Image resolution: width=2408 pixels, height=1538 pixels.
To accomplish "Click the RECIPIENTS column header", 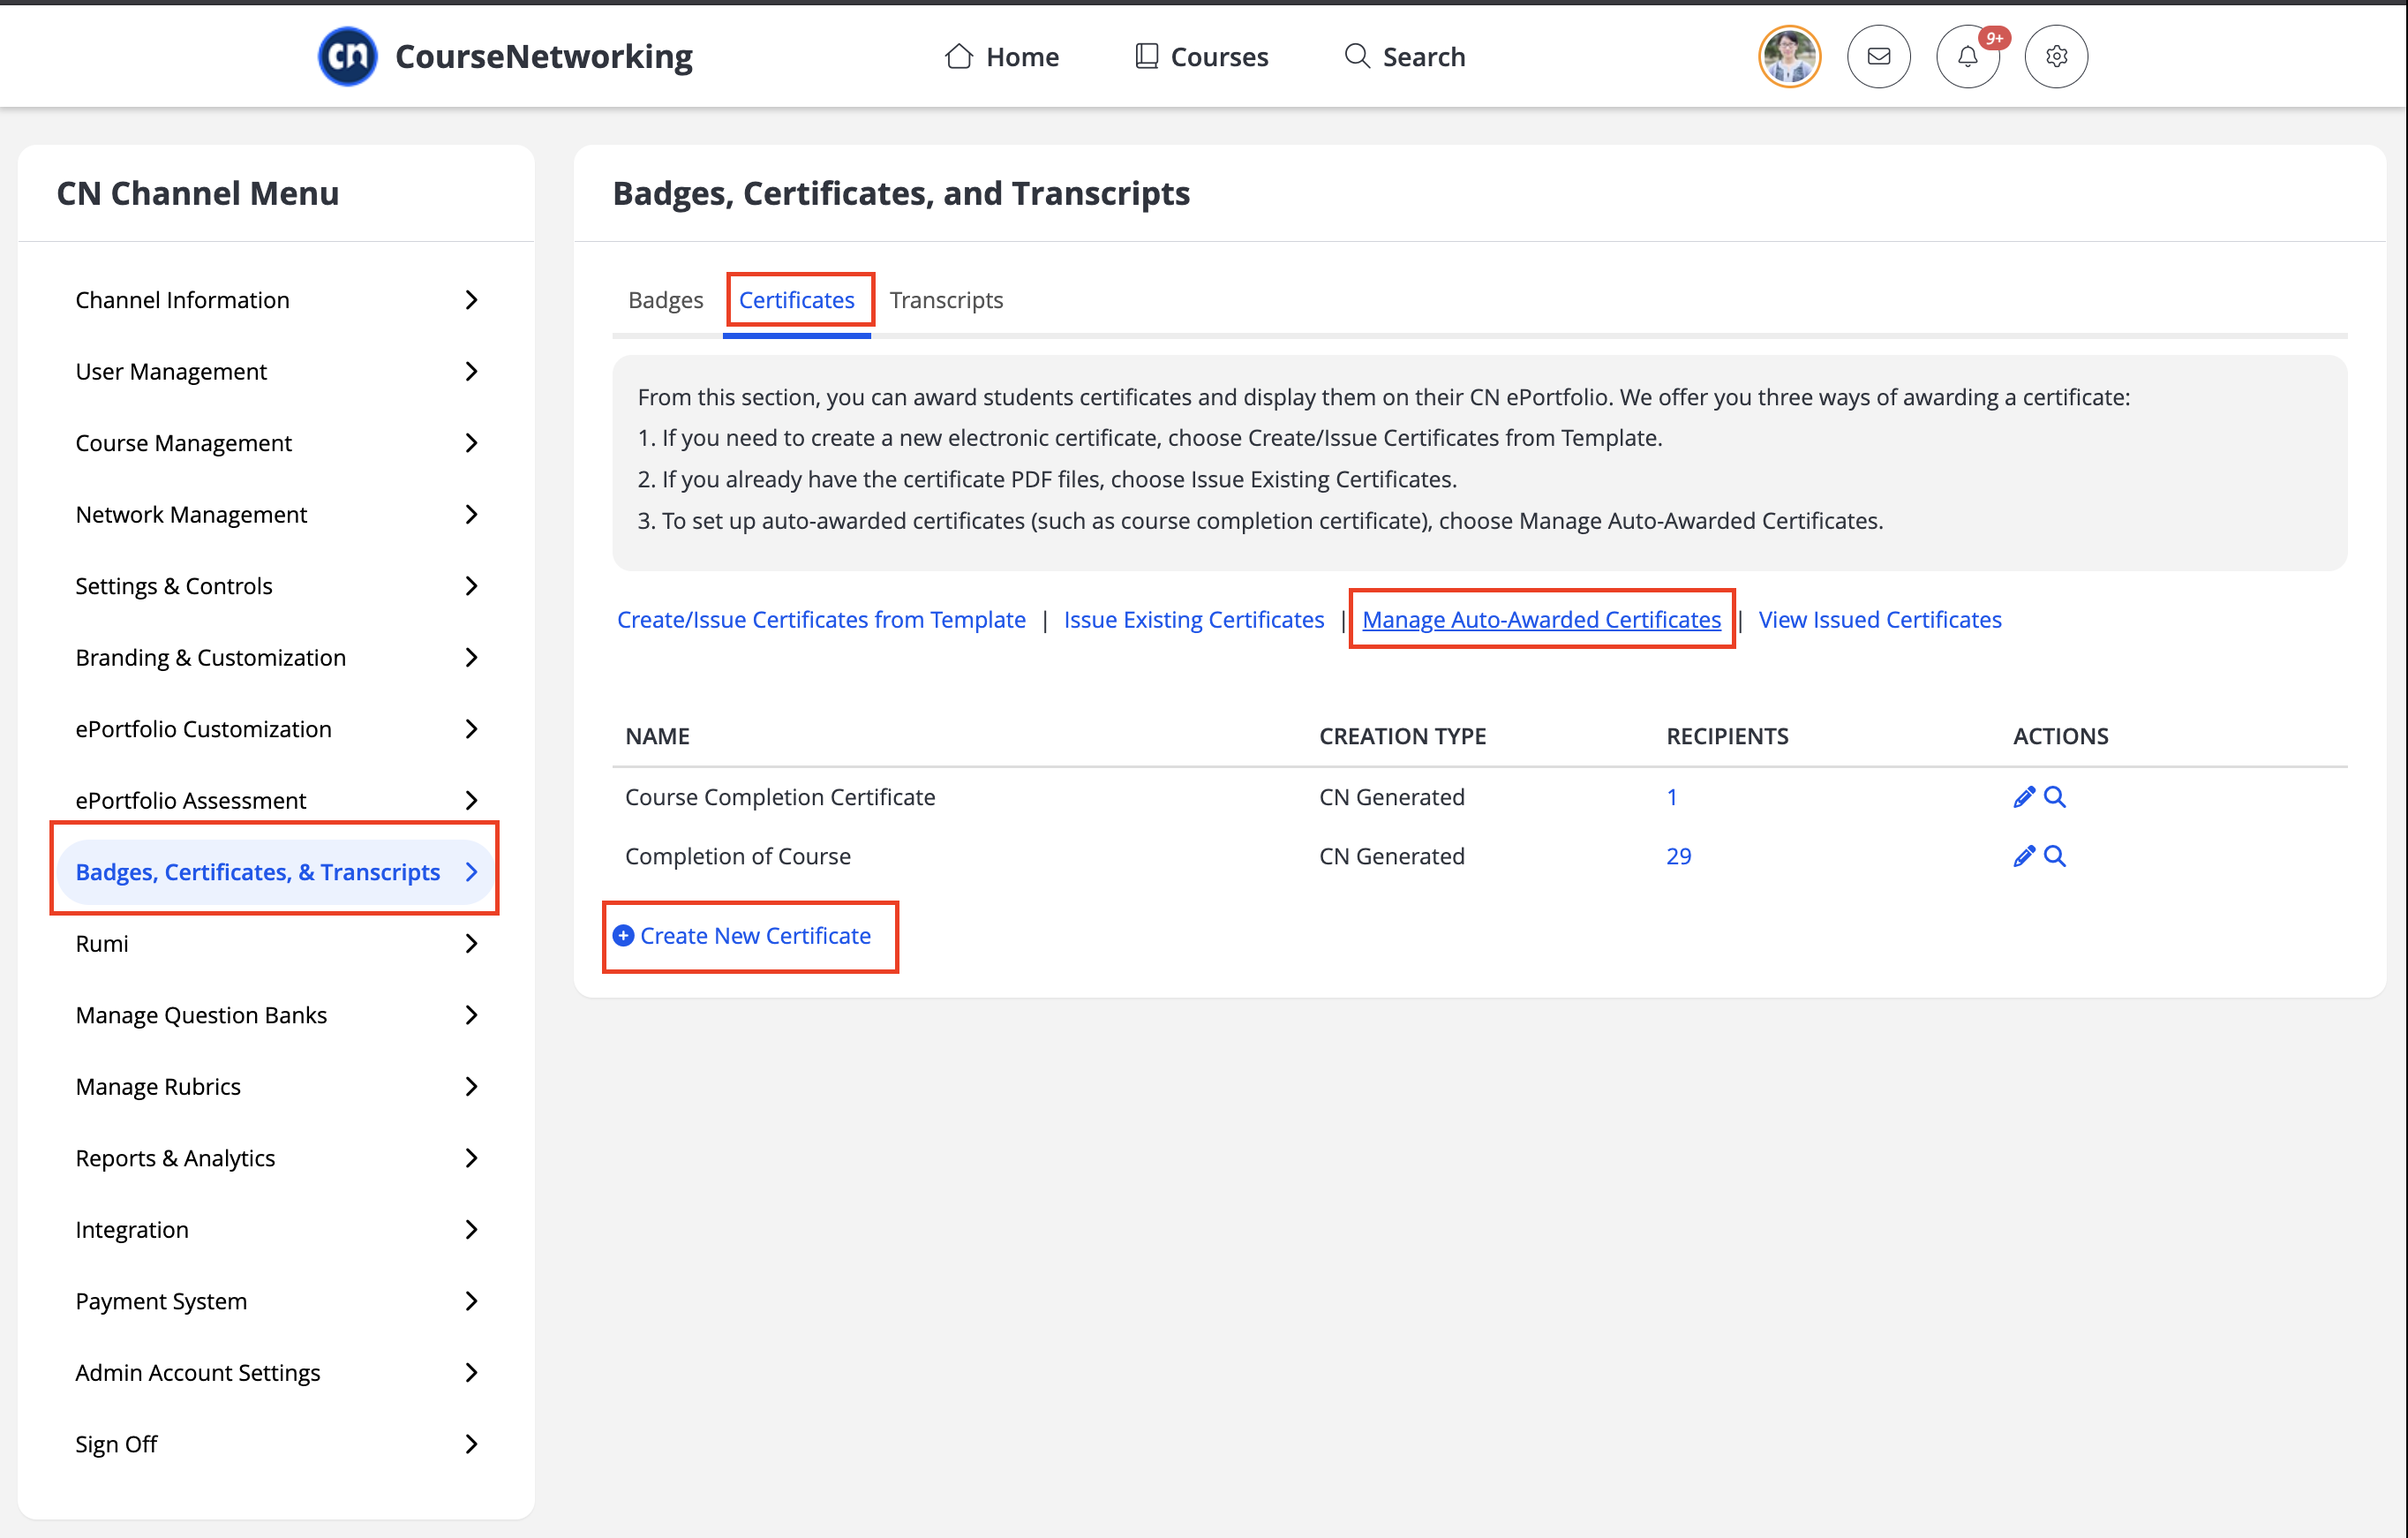I will click(1727, 736).
